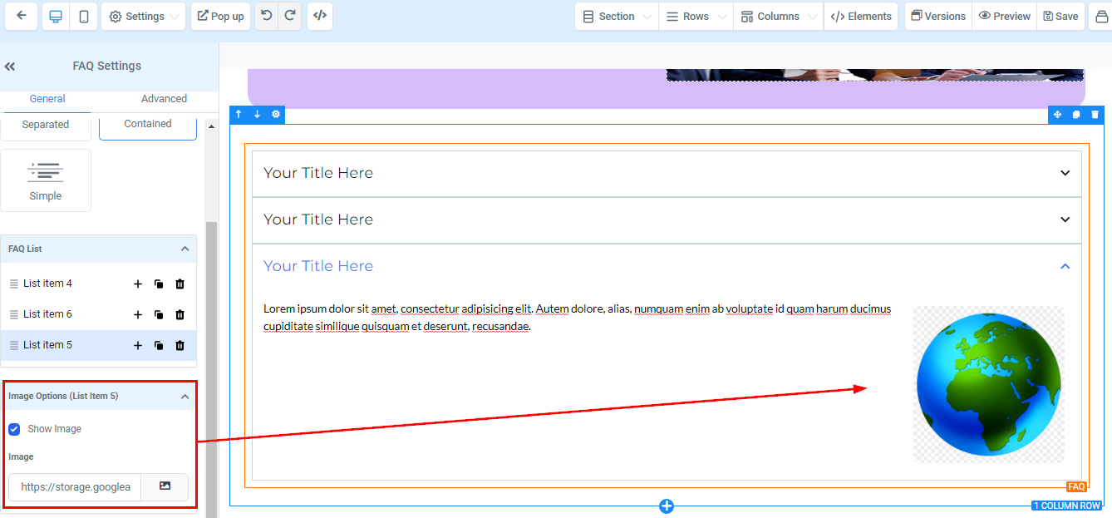The width and height of the screenshot is (1112, 518).
Task: Collapse the FAQ Settings sidebar
Action: pyautogui.click(x=10, y=67)
